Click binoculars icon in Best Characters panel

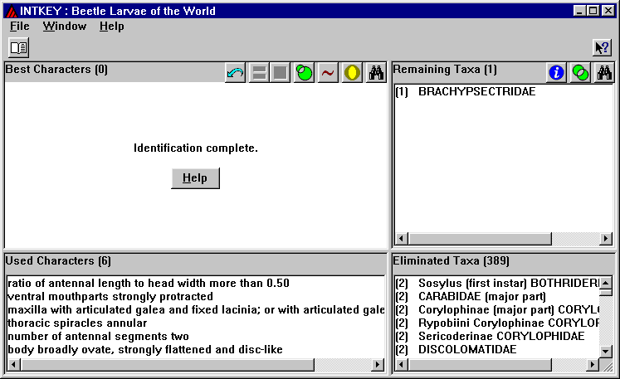click(377, 73)
